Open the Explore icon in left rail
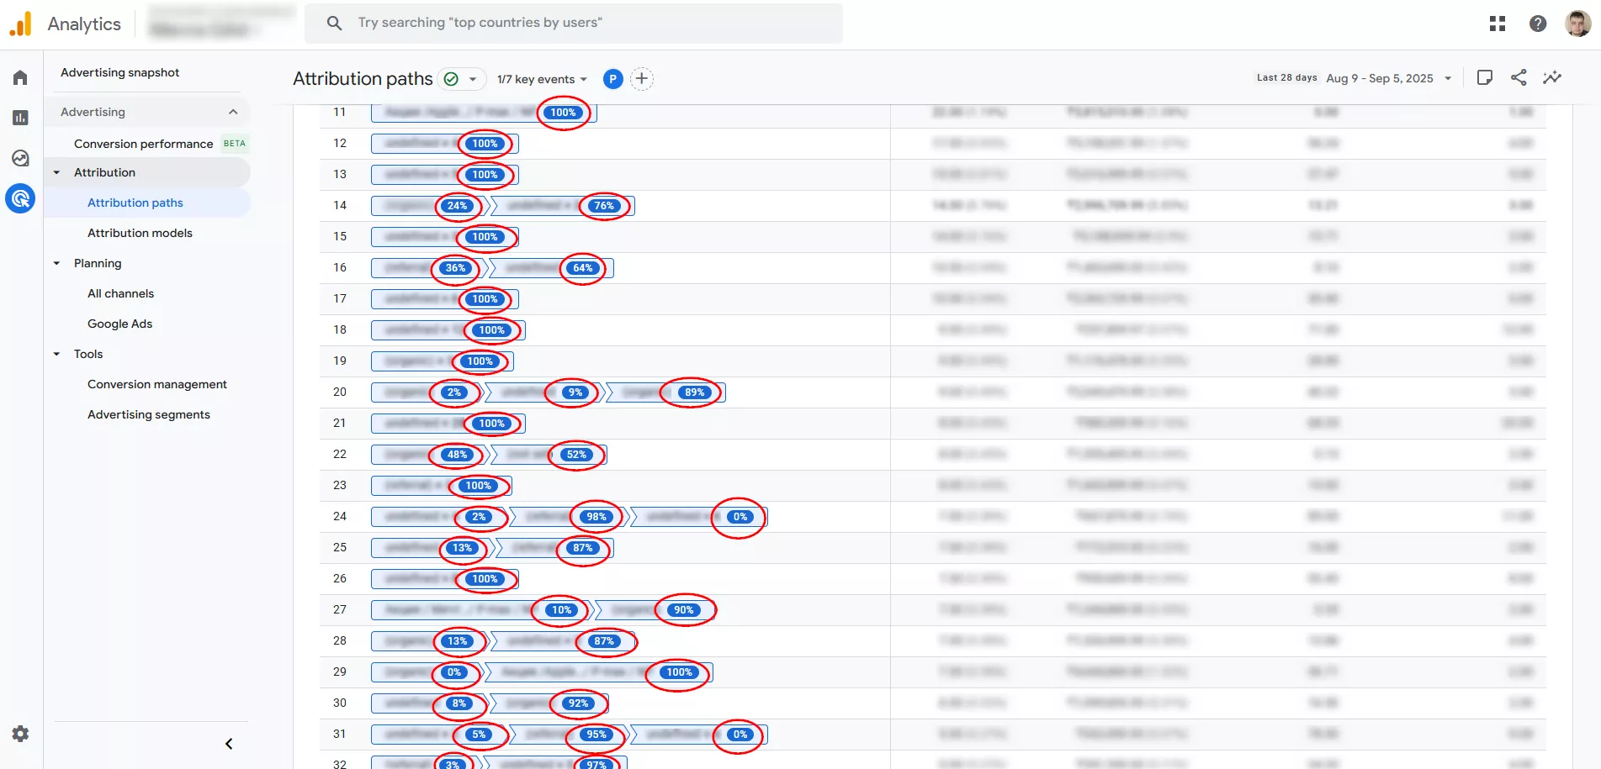This screenshot has height=769, width=1601. point(20,158)
